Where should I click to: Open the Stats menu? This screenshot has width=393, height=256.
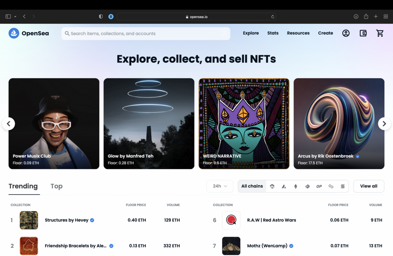pyautogui.click(x=273, y=33)
